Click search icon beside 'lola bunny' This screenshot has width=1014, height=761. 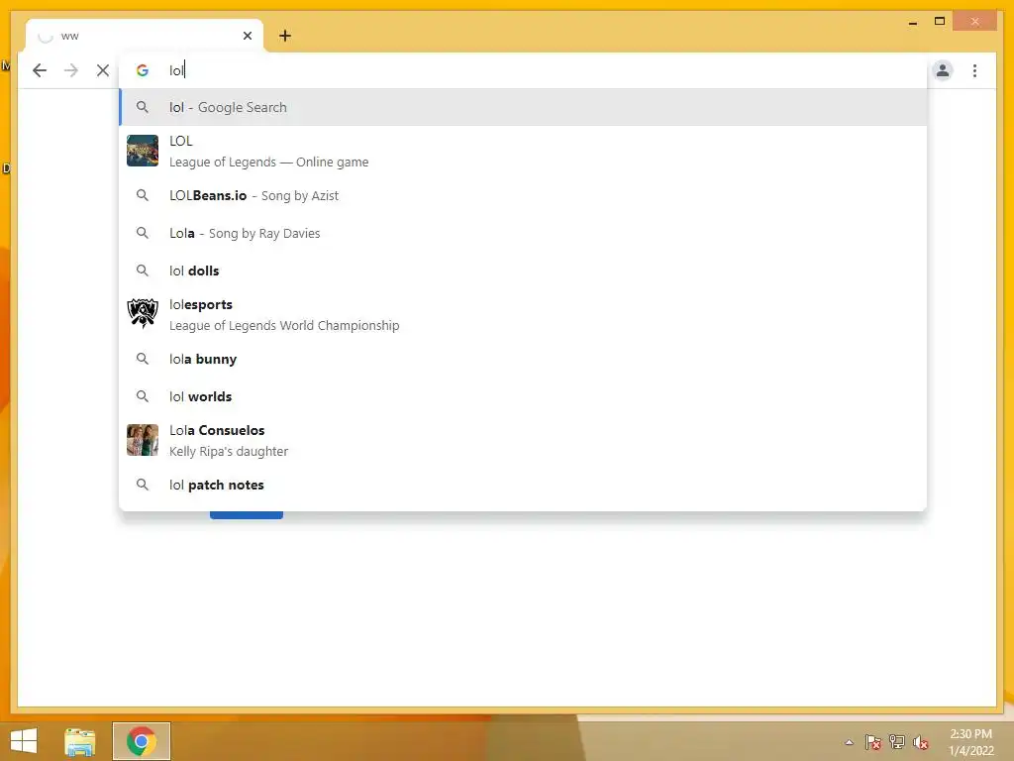[x=143, y=359]
